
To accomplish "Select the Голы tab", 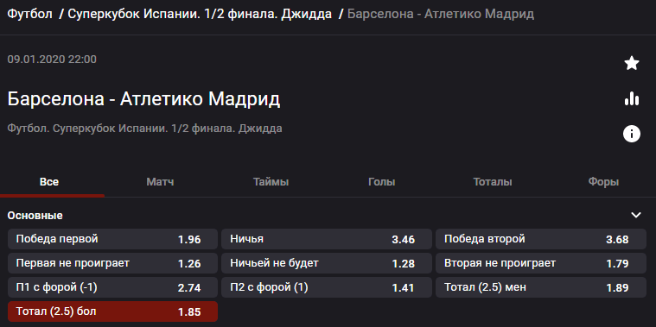I will (x=381, y=182).
